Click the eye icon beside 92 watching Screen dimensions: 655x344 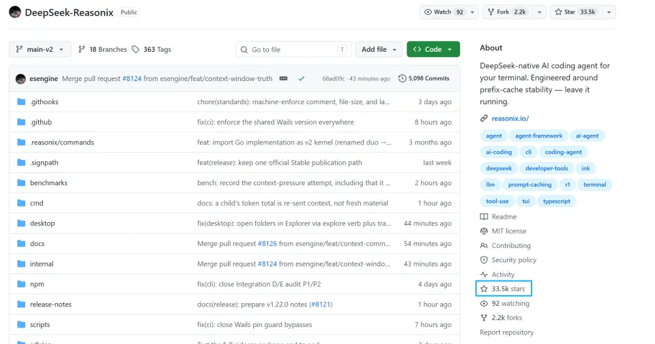[x=484, y=304]
